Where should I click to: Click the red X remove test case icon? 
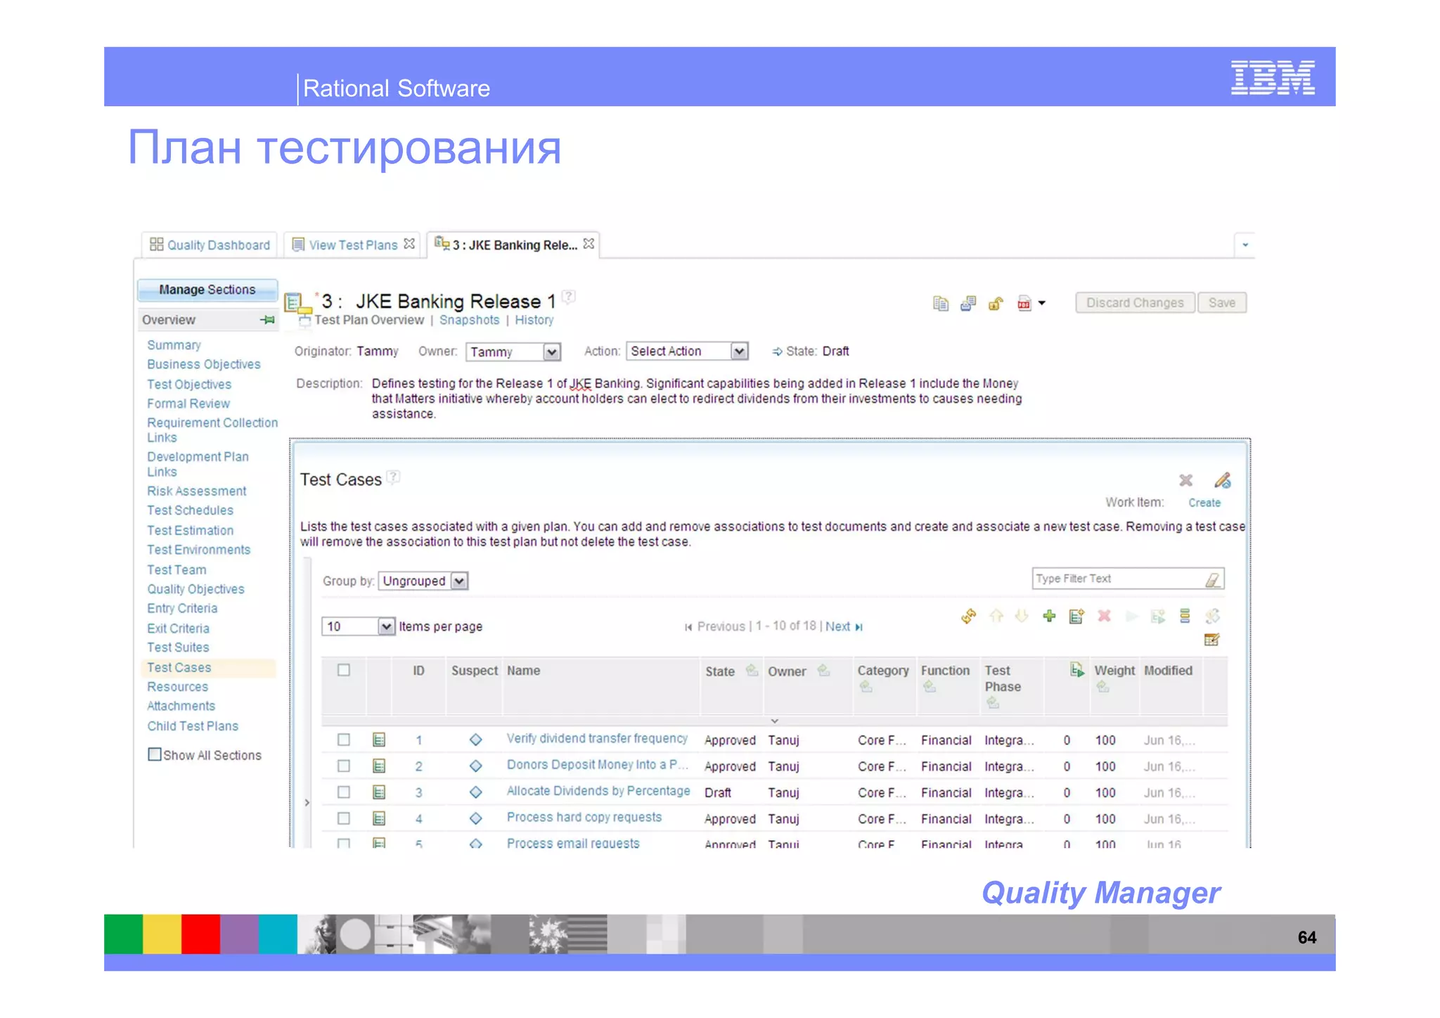click(1104, 617)
